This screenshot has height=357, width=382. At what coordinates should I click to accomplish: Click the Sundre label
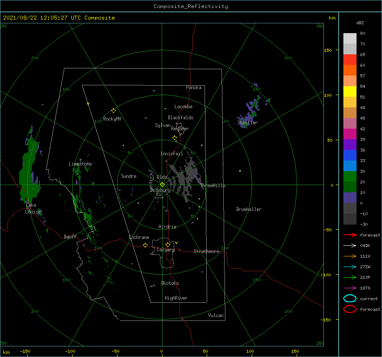[129, 176]
